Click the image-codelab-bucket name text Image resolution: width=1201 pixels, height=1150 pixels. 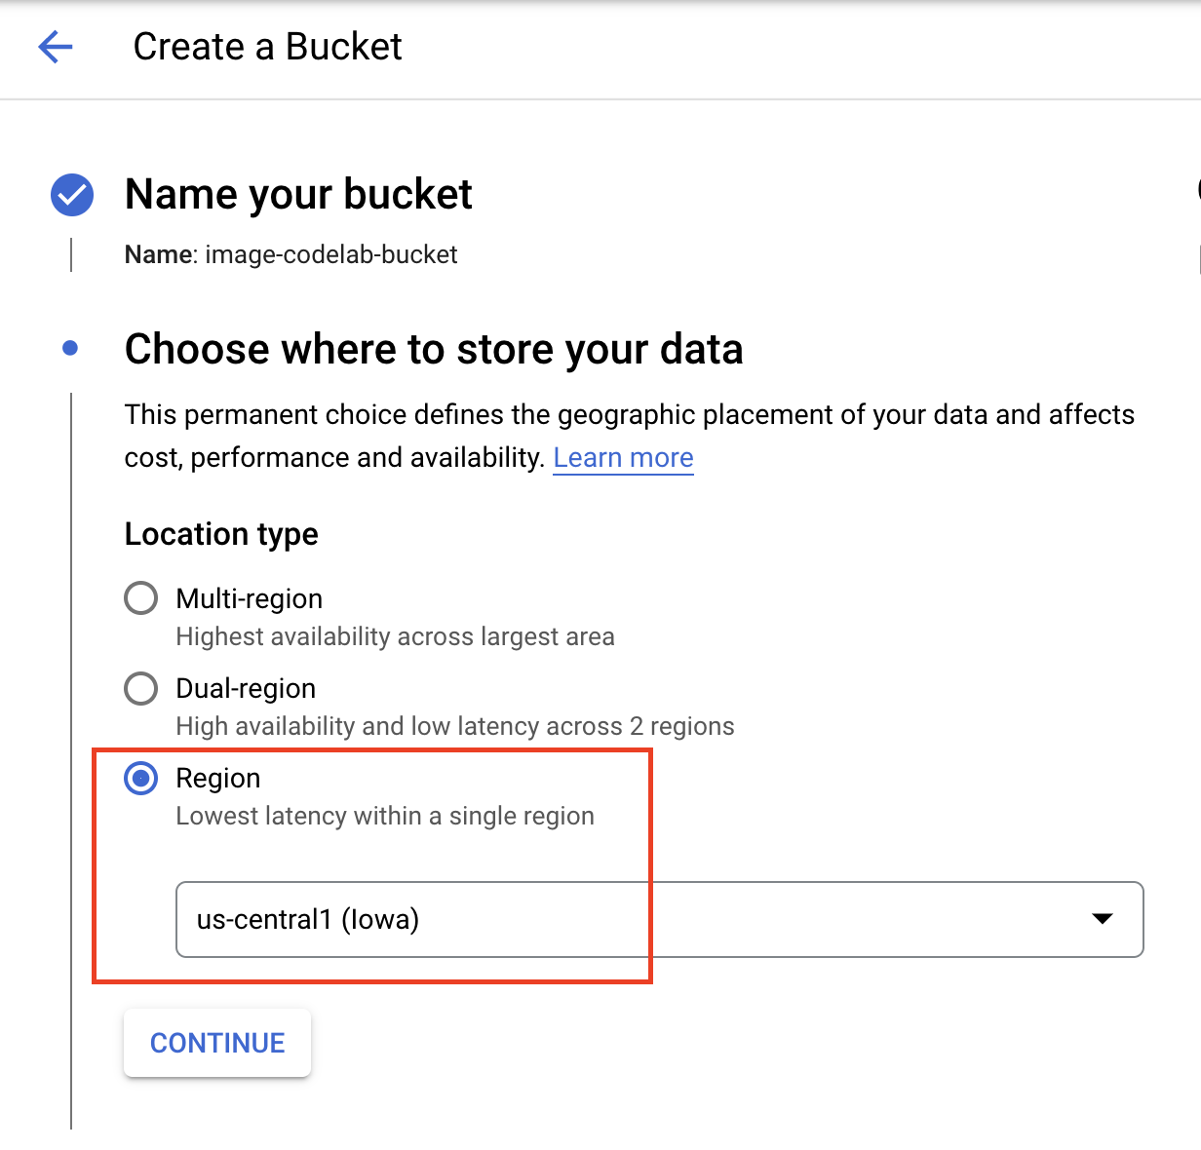pos(329,254)
